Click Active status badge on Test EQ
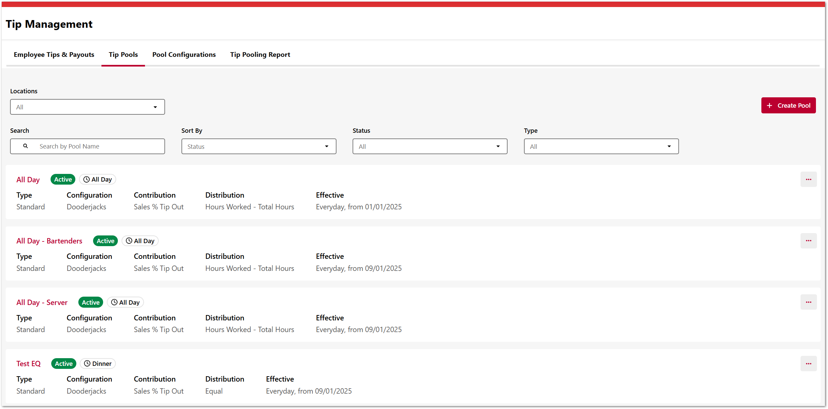828x409 pixels. [x=64, y=364]
